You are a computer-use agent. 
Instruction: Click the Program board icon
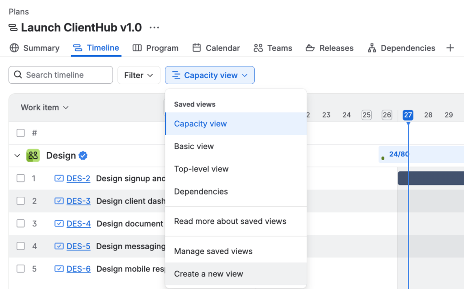(137, 48)
